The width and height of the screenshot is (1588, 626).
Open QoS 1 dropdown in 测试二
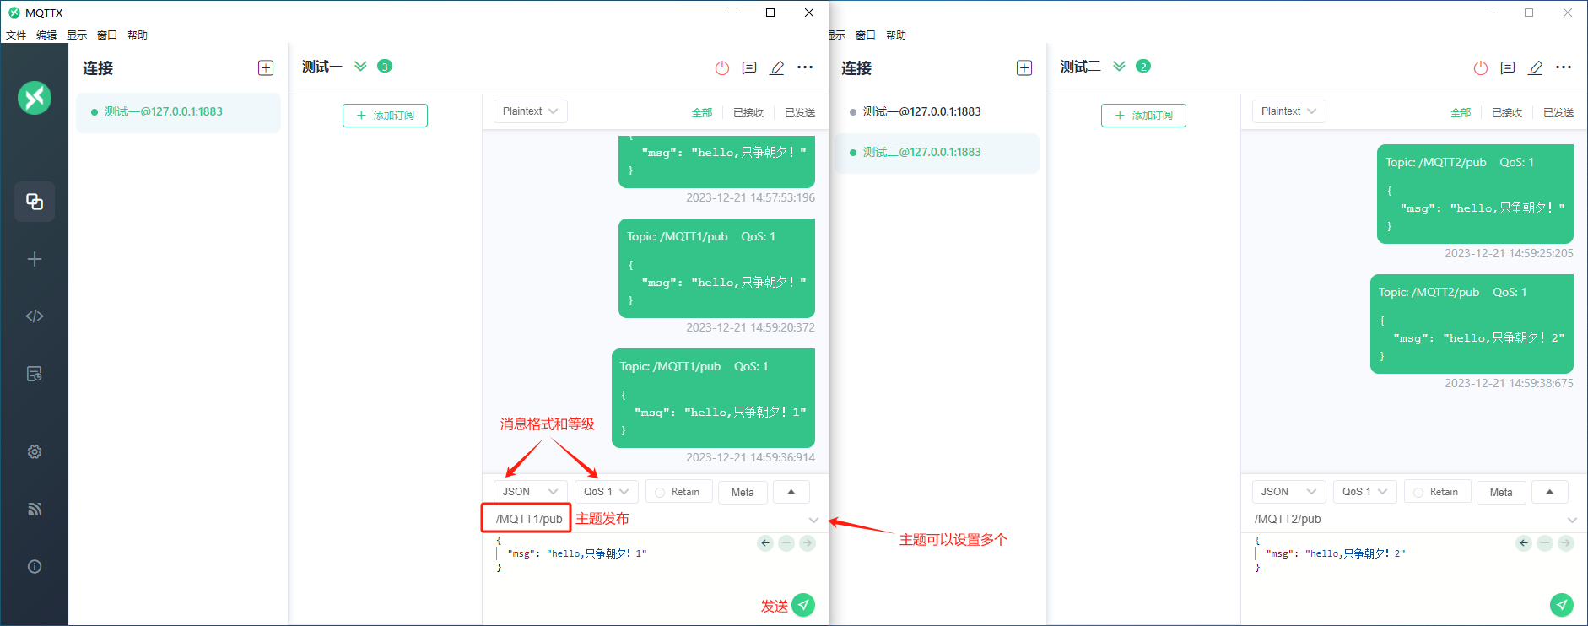coord(1364,492)
